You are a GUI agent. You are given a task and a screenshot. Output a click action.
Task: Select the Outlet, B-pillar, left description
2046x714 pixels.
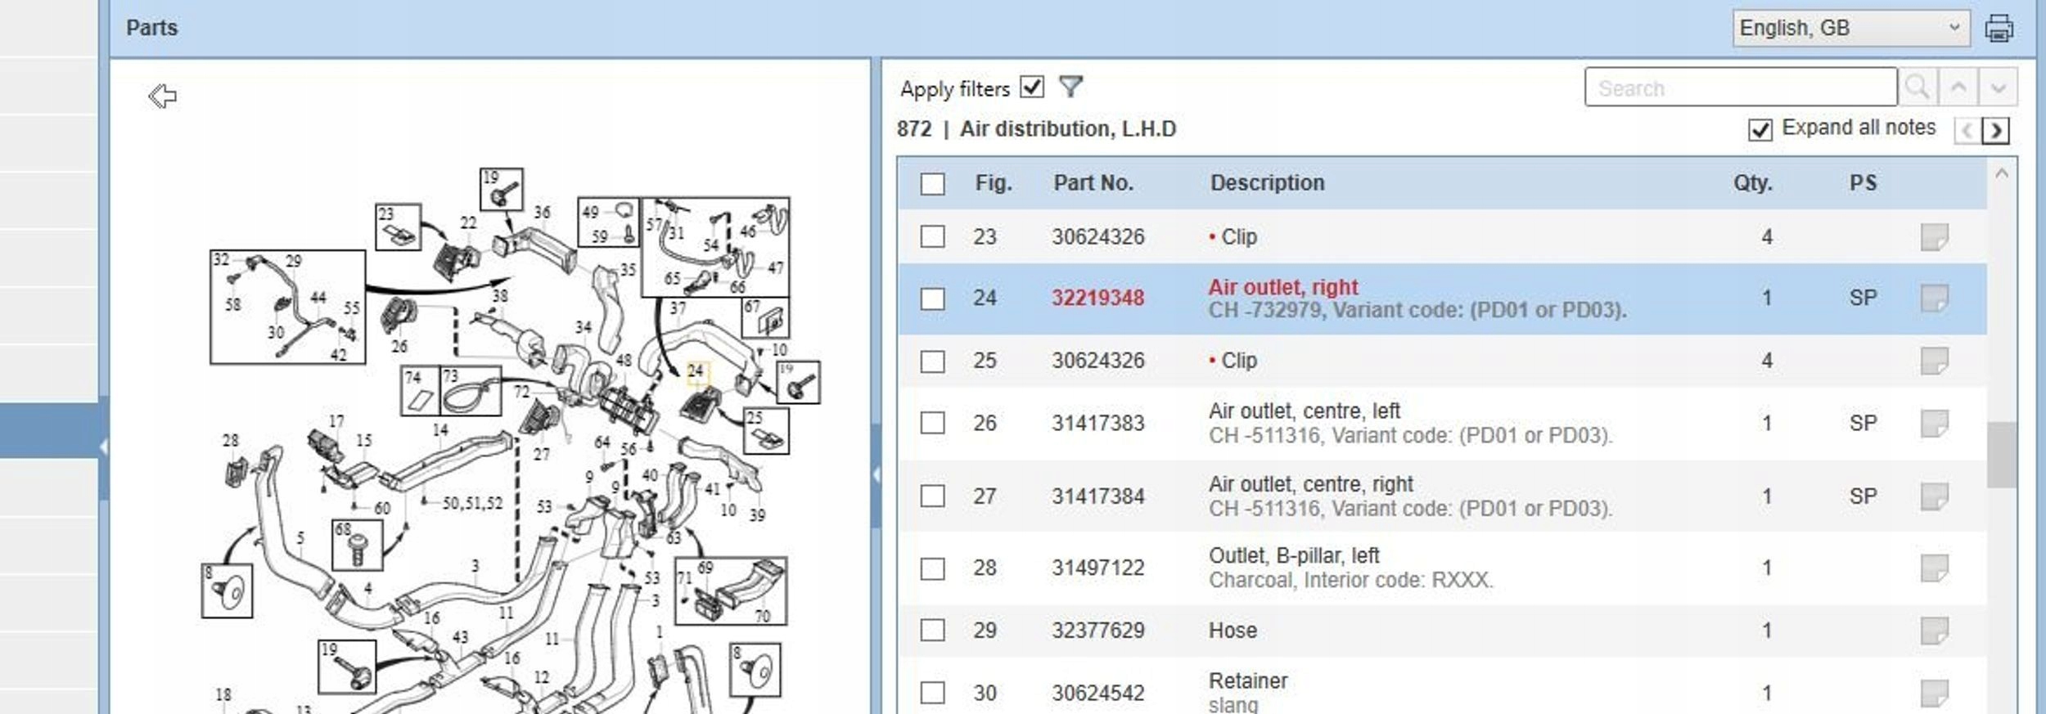coord(1294,556)
